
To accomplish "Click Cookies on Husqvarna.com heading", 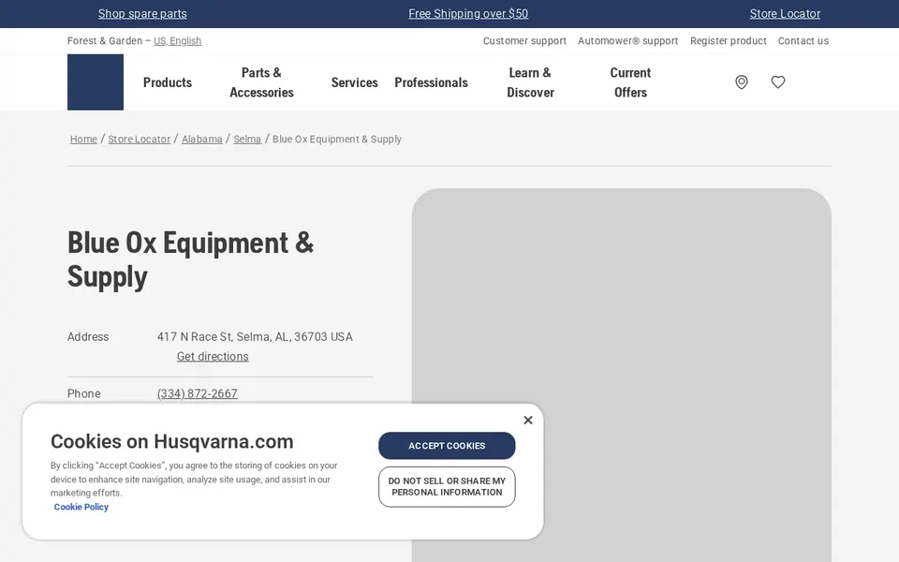I will tap(172, 441).
